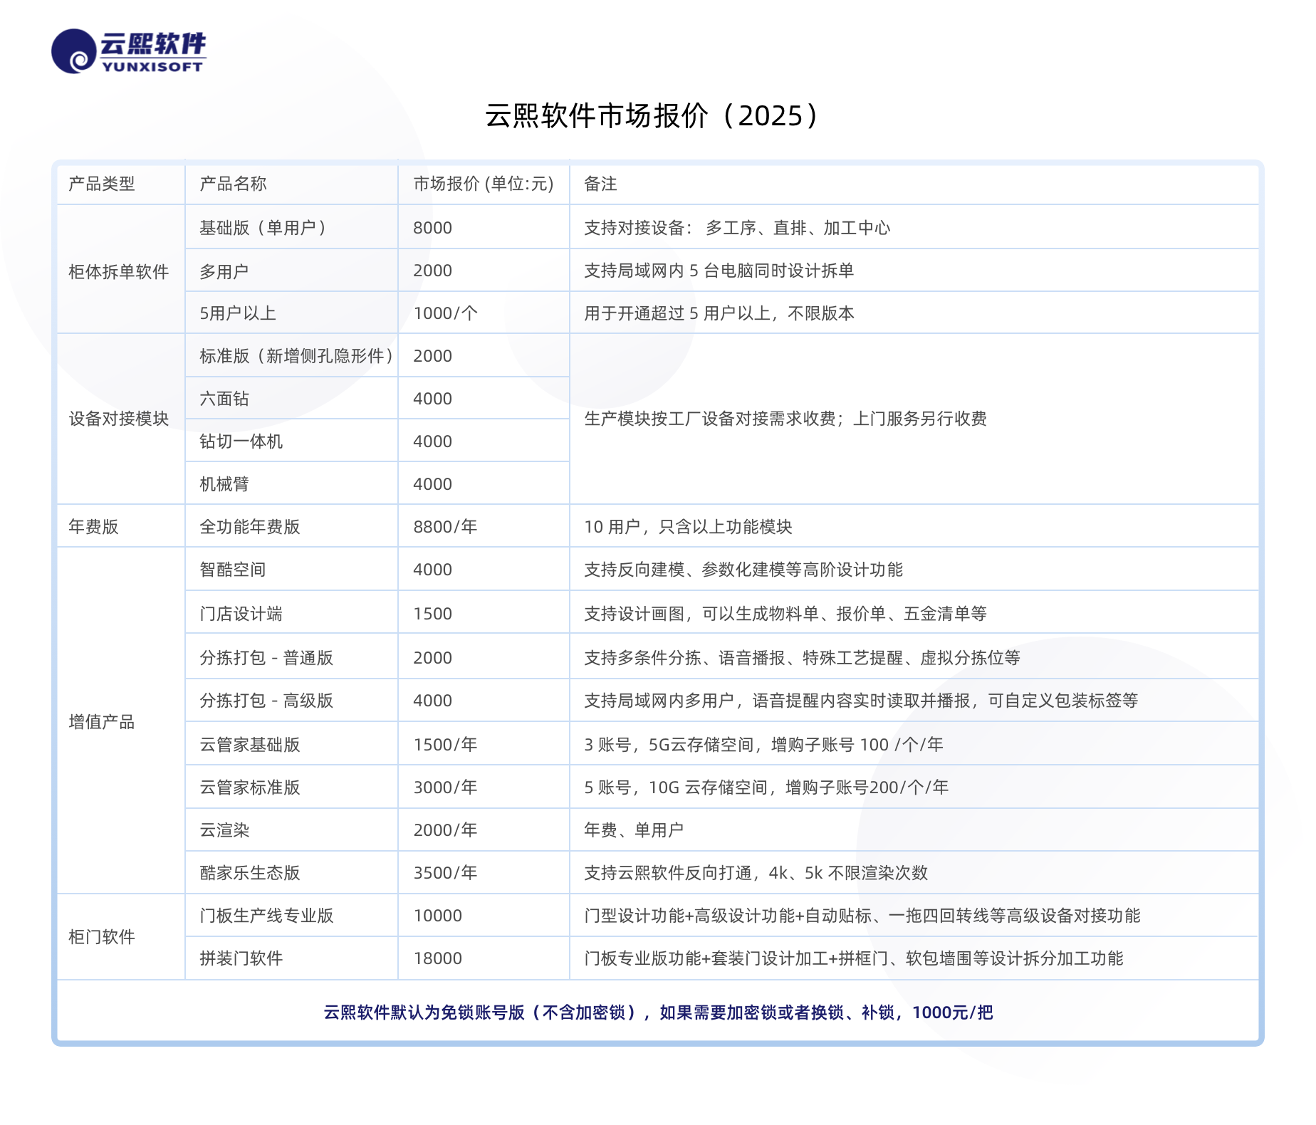Select the 六面钻 product cell
The width and height of the screenshot is (1316, 1125).
coord(224,399)
